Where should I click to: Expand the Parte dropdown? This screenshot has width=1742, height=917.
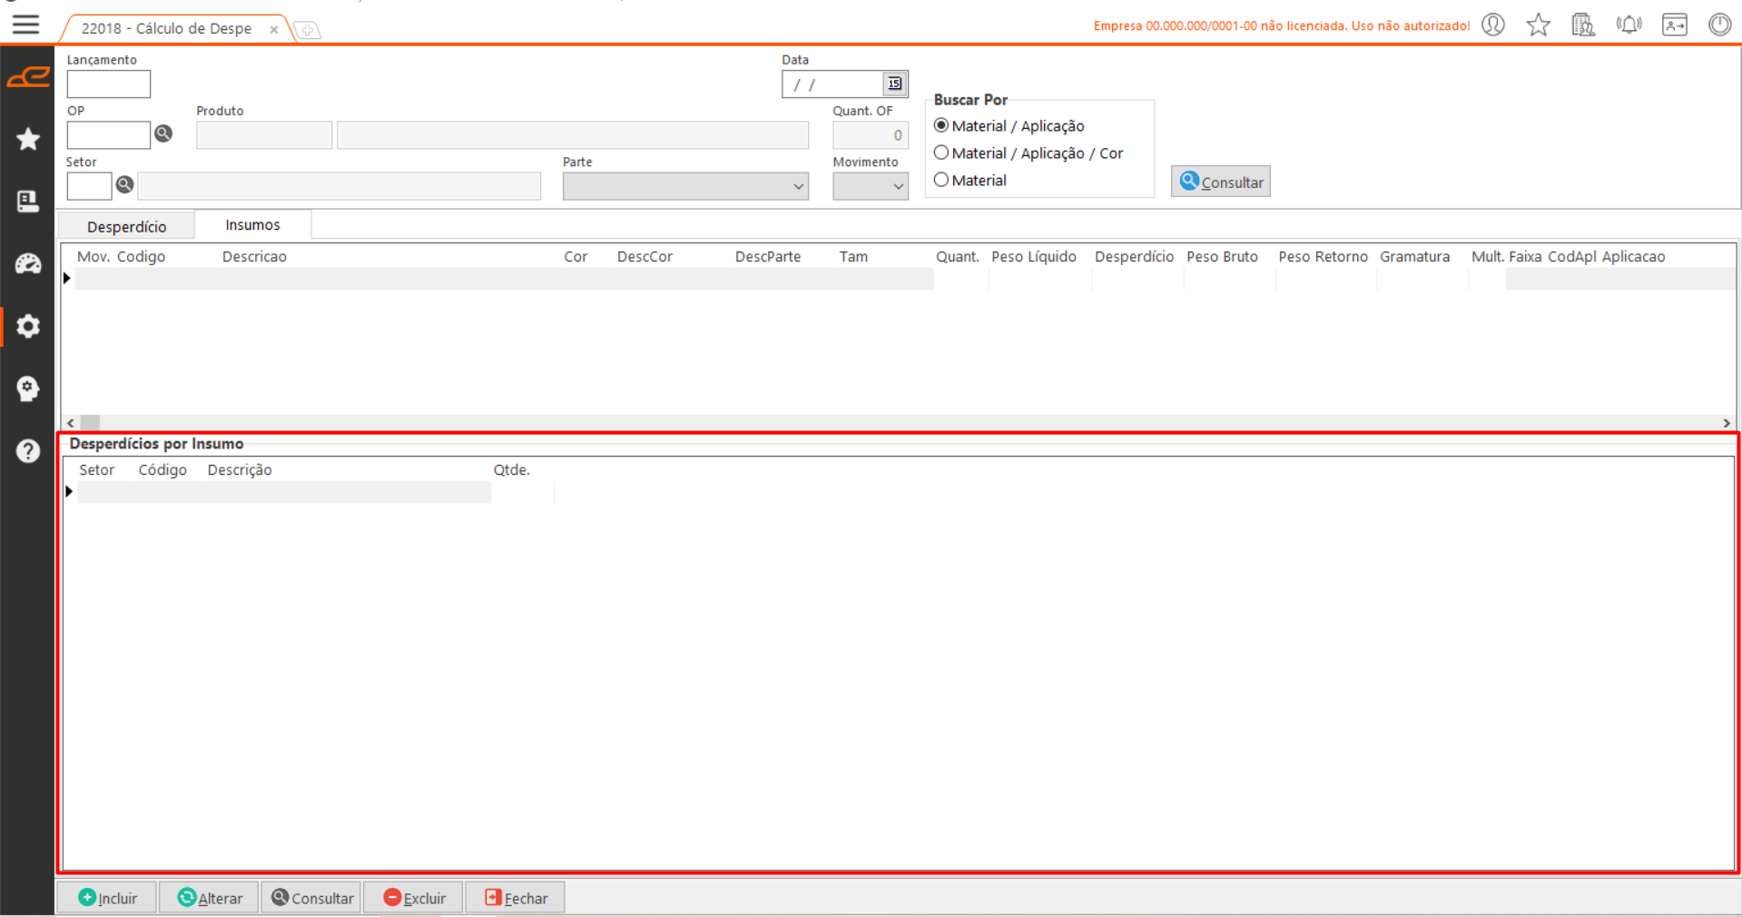coord(798,186)
